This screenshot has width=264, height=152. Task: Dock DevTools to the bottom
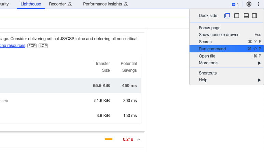246,16
